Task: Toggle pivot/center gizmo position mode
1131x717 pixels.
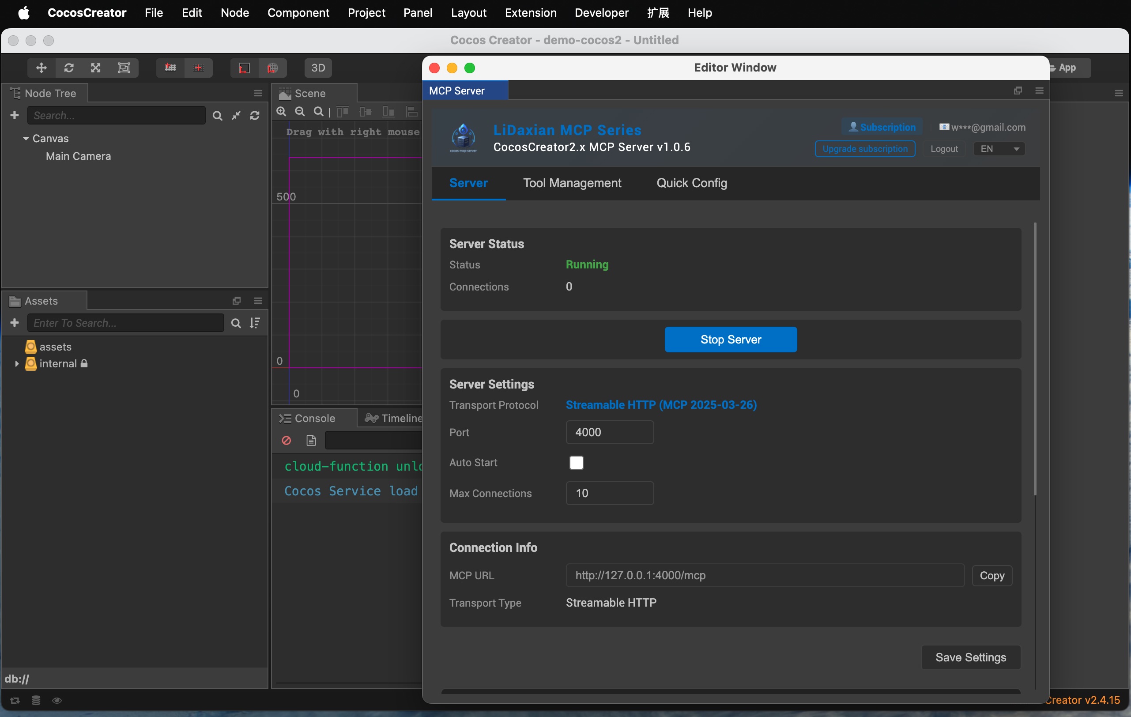Action: (170, 68)
